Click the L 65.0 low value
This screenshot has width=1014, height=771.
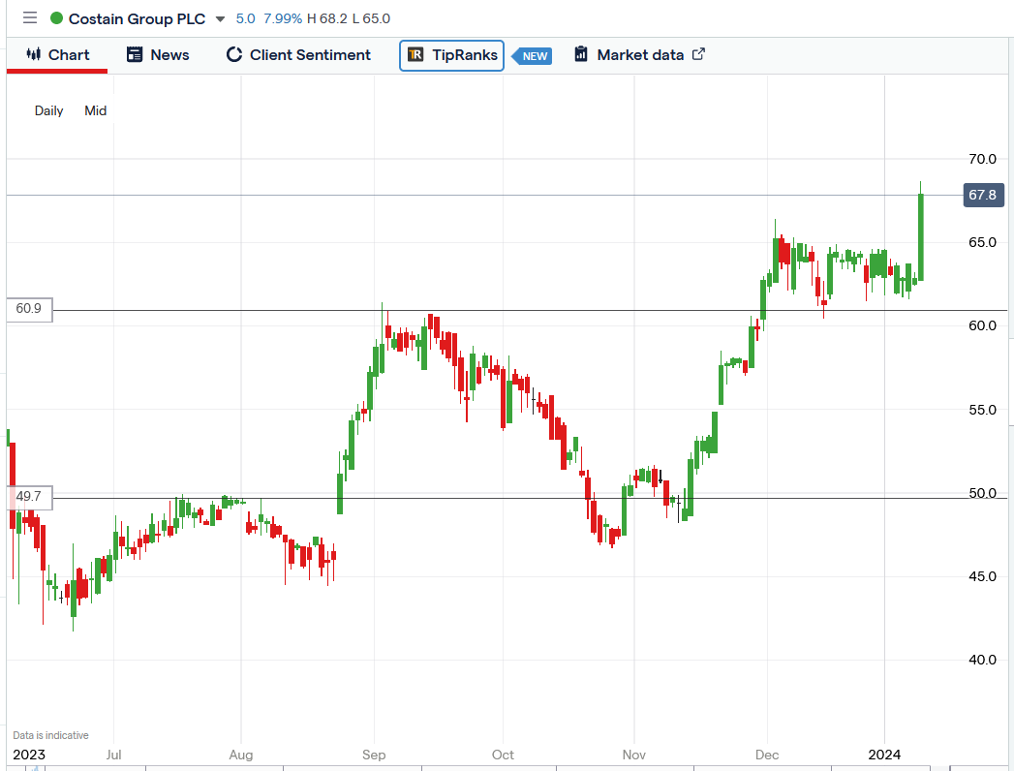(x=371, y=18)
